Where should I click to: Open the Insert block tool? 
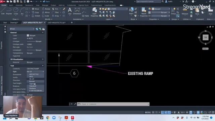tap(131, 11)
